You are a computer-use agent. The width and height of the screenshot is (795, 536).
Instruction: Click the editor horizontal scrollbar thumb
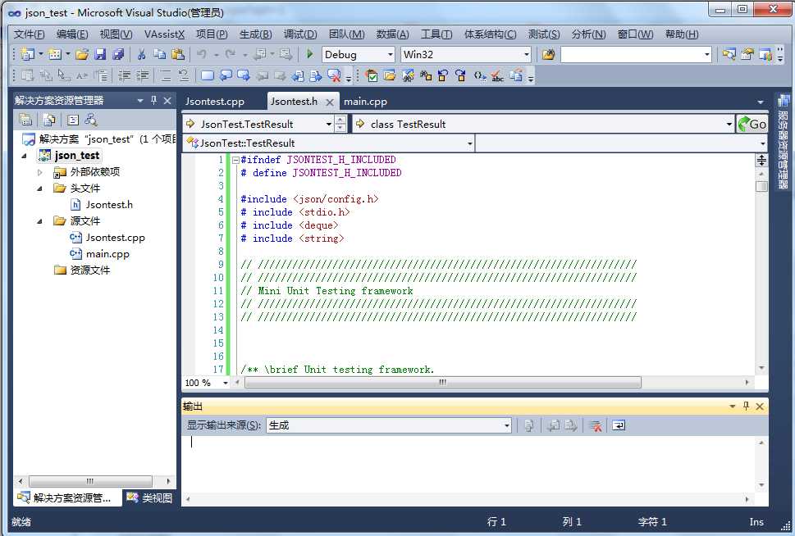[443, 383]
